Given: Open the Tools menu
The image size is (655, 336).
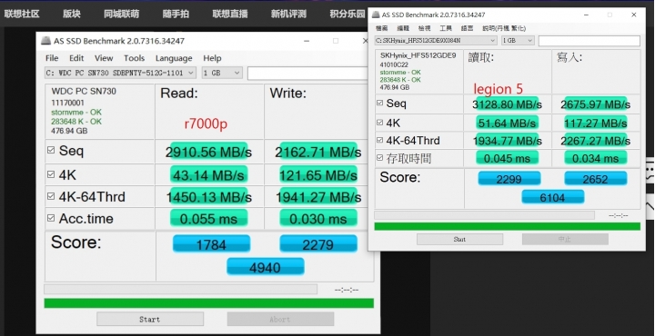Looking at the screenshot, I should point(134,58).
